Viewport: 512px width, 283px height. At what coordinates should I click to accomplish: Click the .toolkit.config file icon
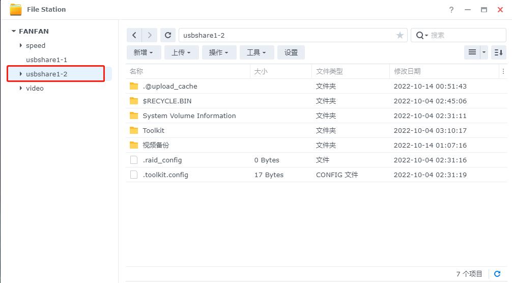click(134, 175)
